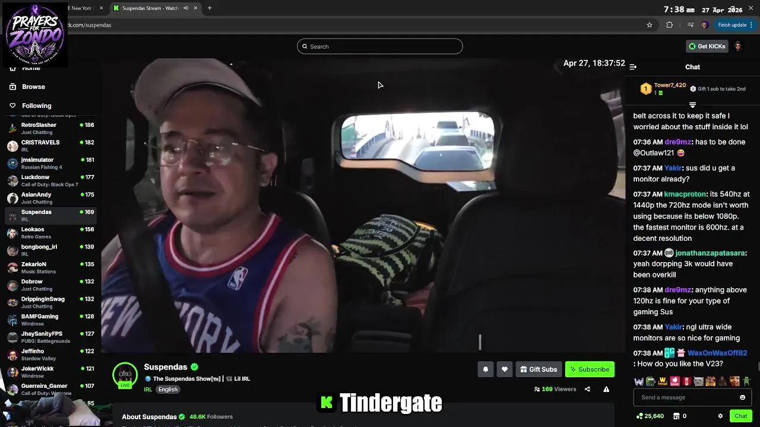Open AsianAndy channel in sidebar

click(x=50, y=198)
